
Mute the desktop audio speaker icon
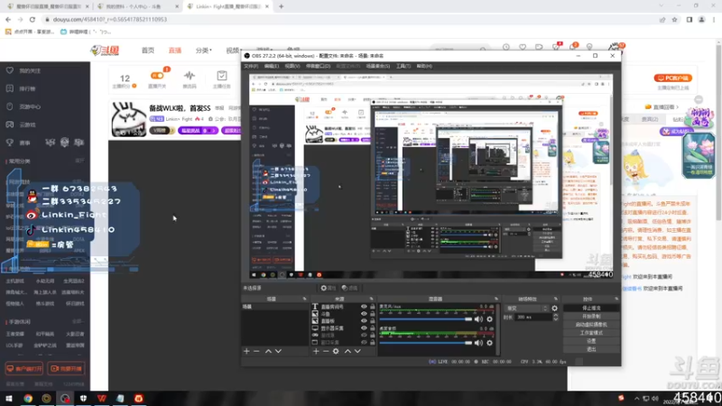(x=479, y=343)
